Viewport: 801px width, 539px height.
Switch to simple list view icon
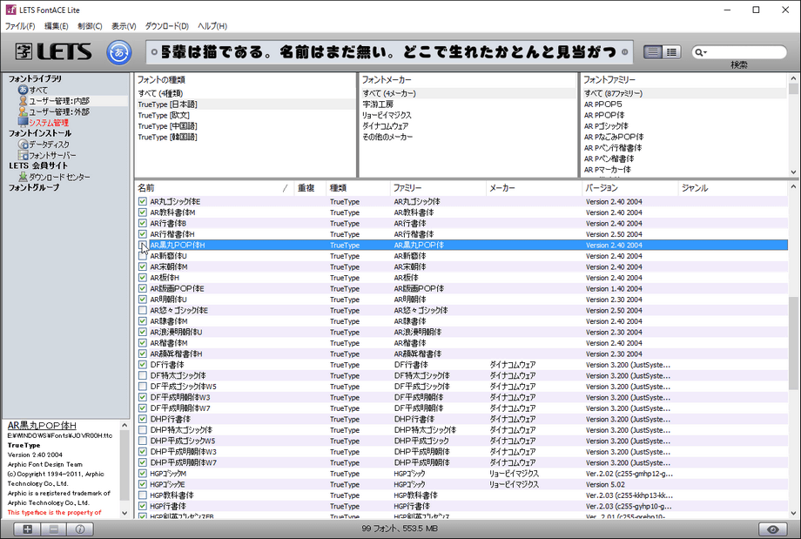(x=652, y=52)
